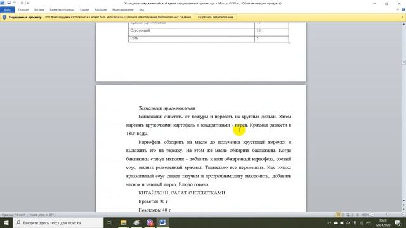This screenshot has width=406, height=228.
Task: Select Web Layout view in status bar
Action: pyautogui.click(x=348, y=215)
